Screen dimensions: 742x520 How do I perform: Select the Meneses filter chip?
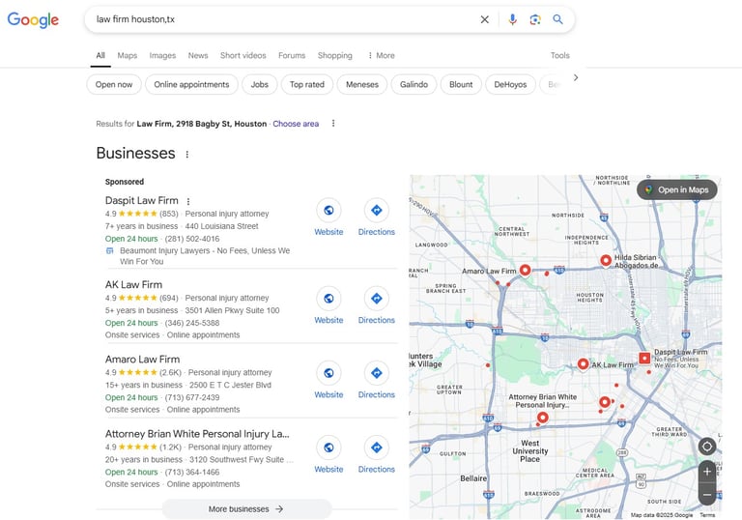(x=362, y=84)
